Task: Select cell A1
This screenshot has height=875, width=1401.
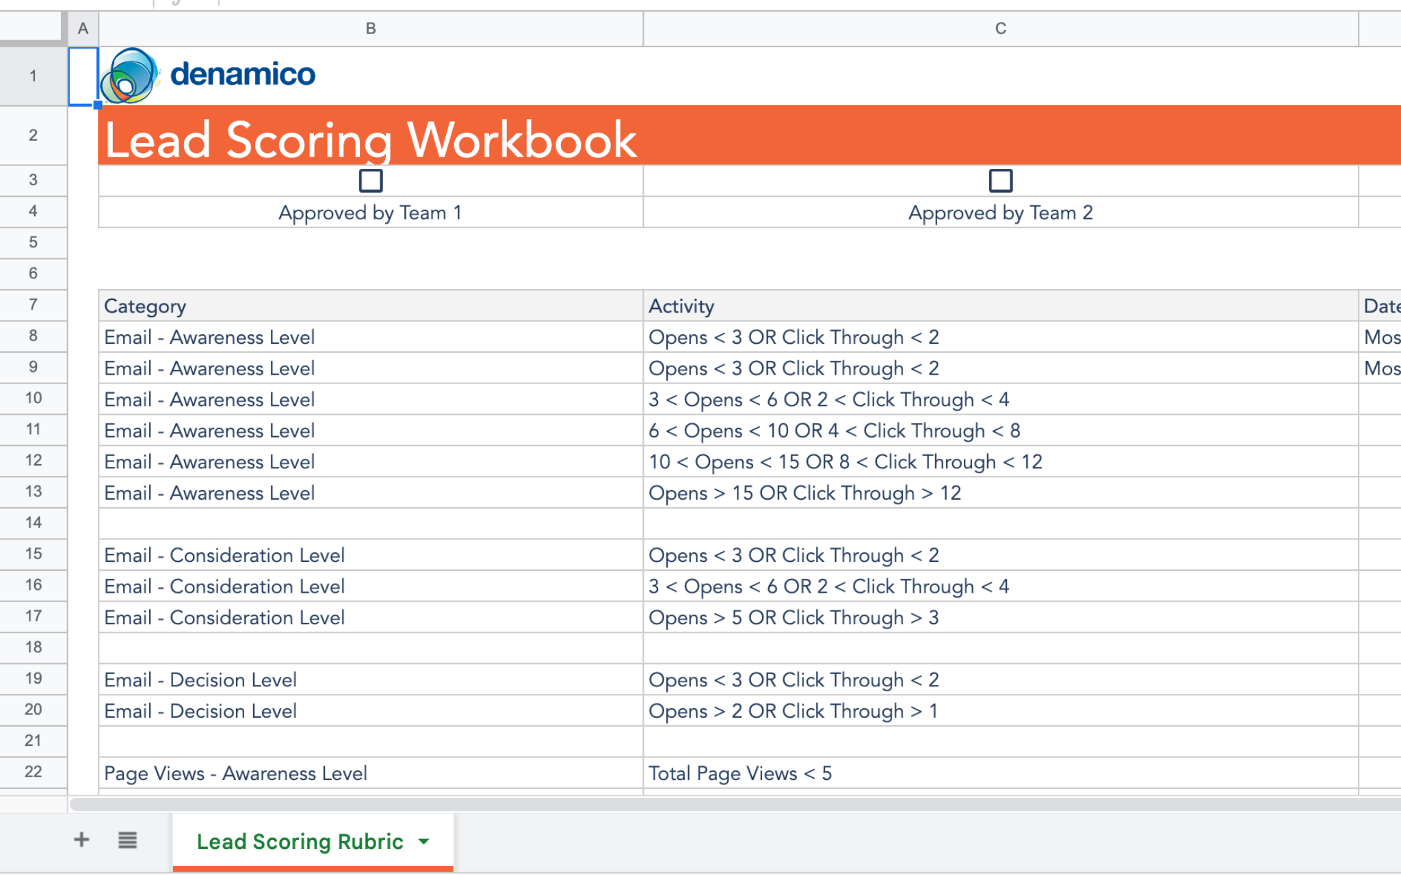Action: coord(82,75)
